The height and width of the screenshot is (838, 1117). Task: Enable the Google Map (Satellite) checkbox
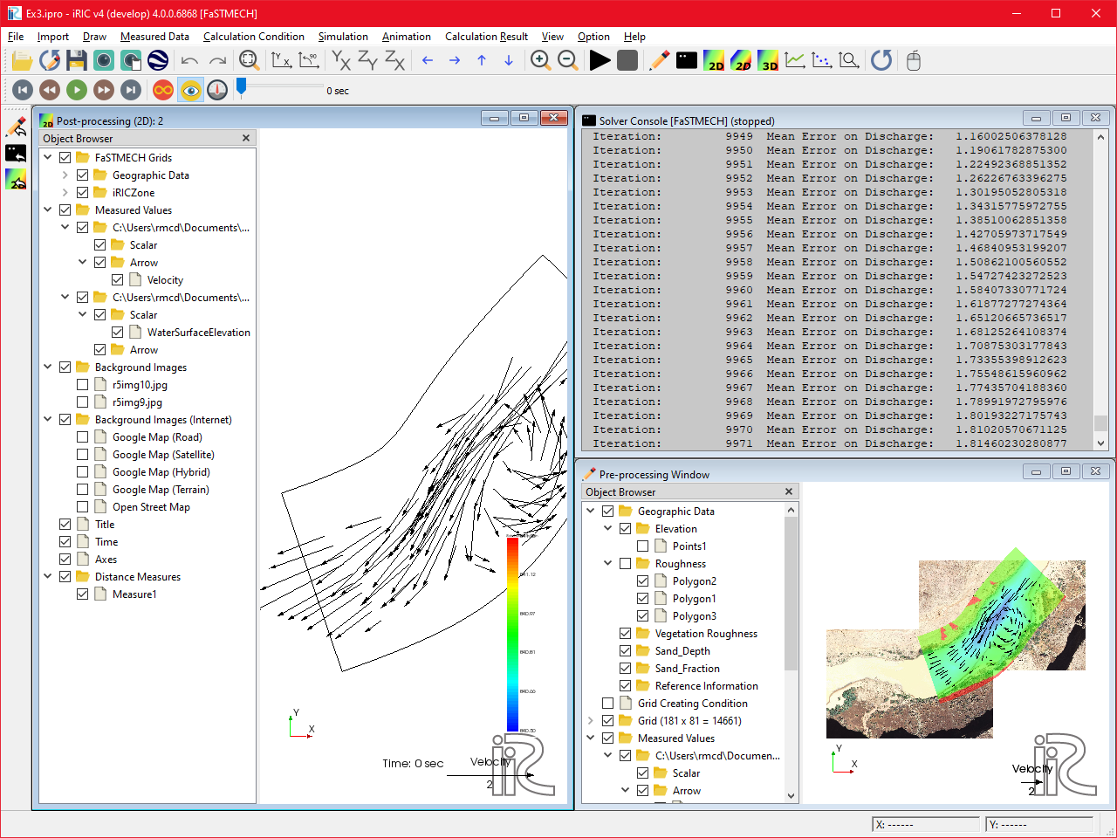tap(83, 455)
